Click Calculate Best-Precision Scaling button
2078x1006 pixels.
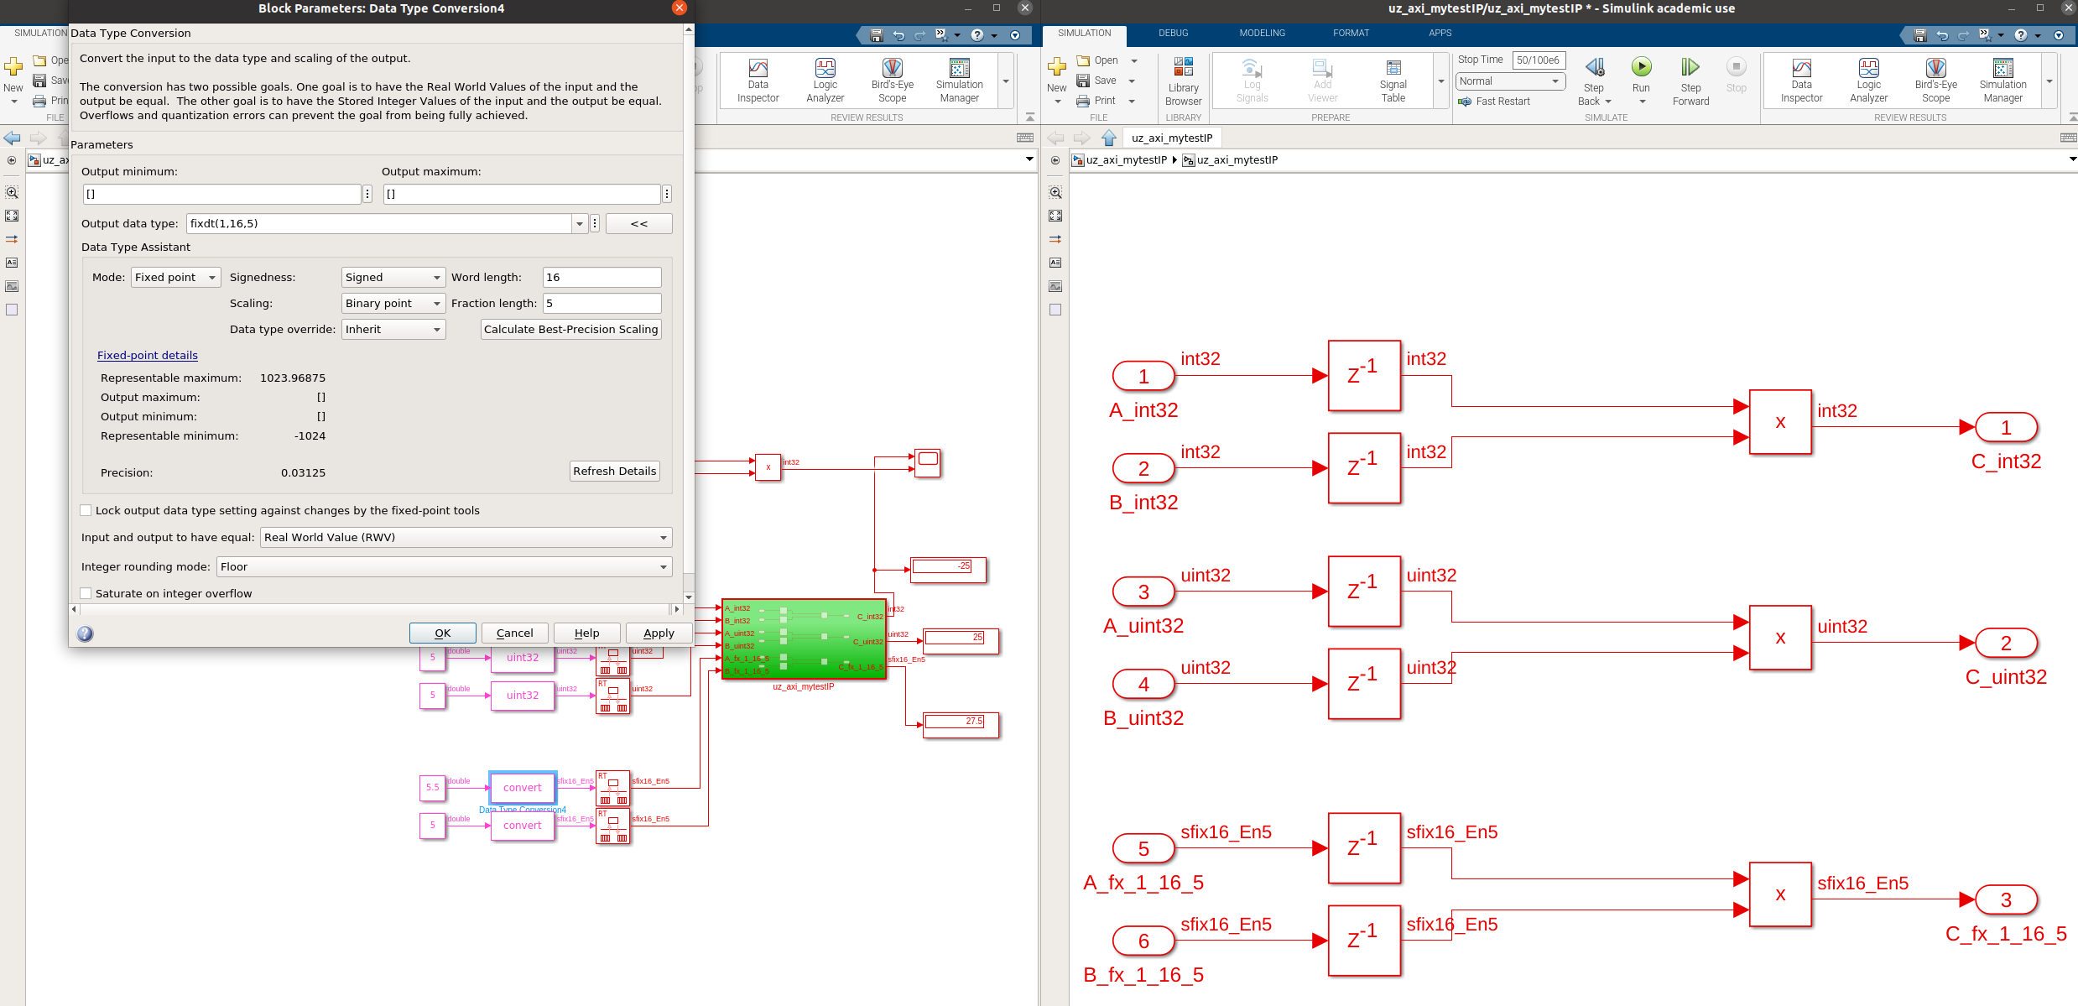click(x=570, y=330)
